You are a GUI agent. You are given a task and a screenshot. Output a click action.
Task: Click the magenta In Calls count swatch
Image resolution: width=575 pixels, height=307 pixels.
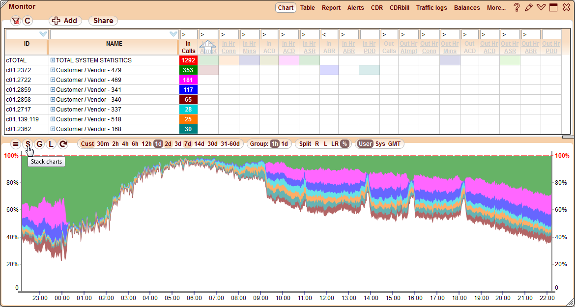point(187,80)
